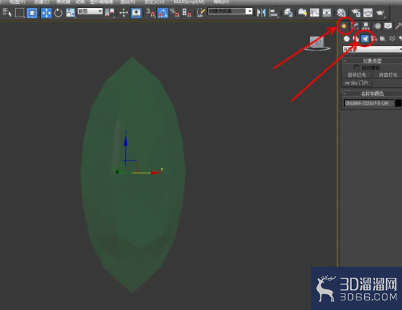This screenshot has width=402, height=310.
Task: Switch to the Motion command panel tab
Action: [x=377, y=26]
